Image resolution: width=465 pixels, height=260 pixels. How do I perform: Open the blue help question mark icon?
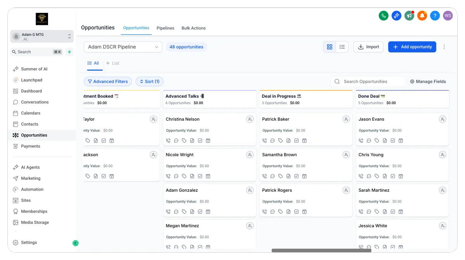(x=435, y=16)
